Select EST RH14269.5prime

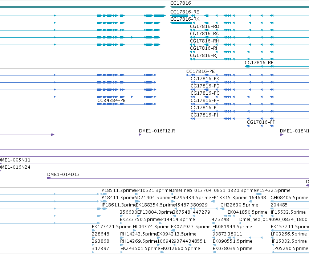[139, 242]
